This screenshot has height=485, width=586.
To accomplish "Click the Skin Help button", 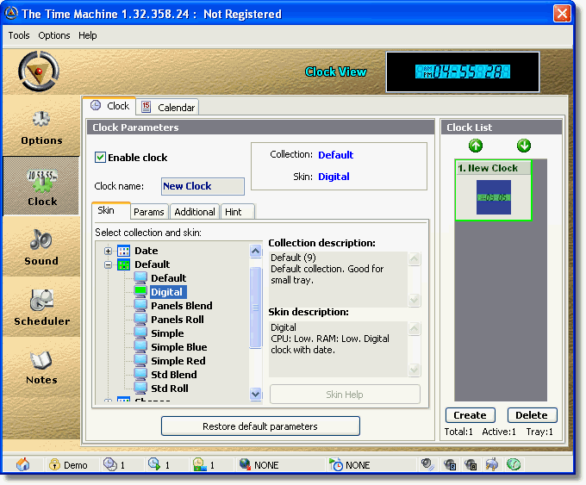I will [x=345, y=395].
